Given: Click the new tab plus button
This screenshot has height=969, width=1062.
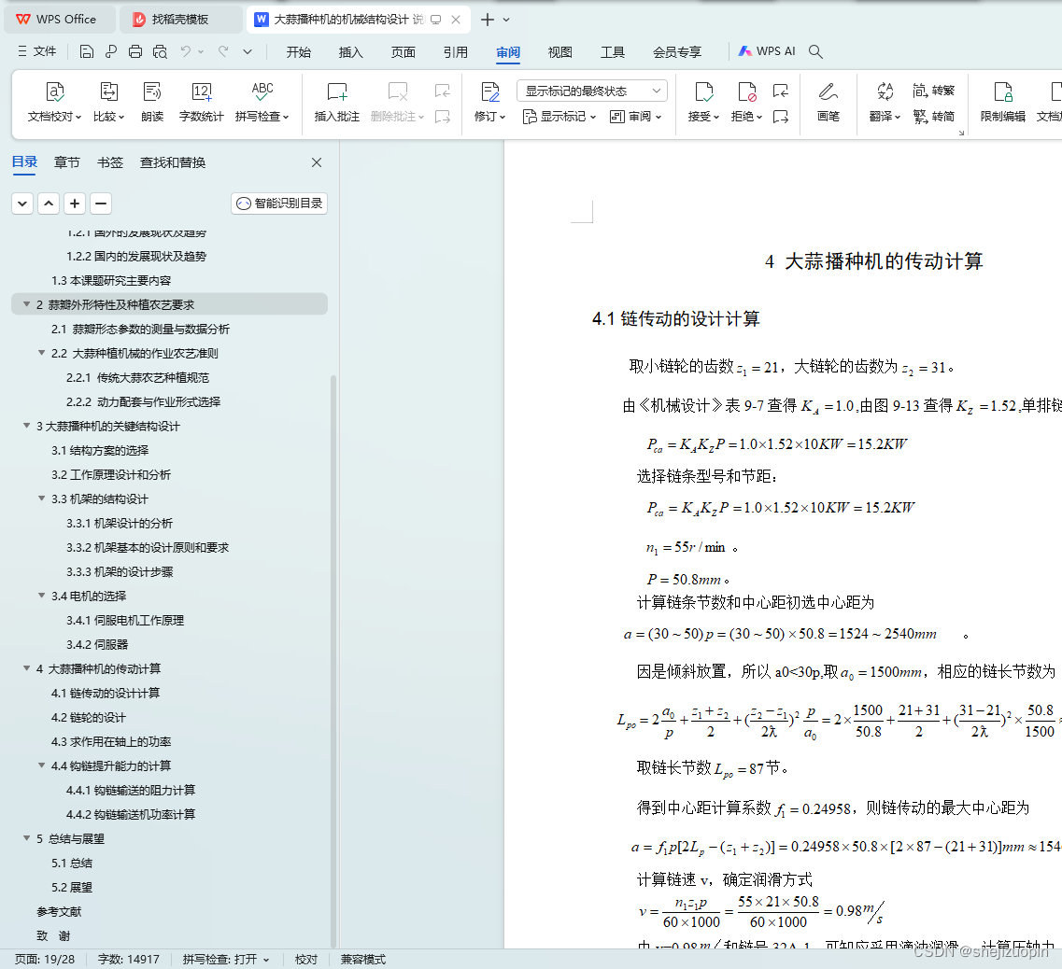Looking at the screenshot, I should click(487, 20).
